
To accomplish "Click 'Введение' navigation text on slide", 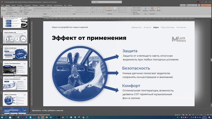I will click(x=136, y=27).
